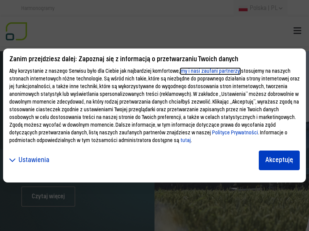Viewport: 309px width, 231px height.
Task: Click the chevron arrow beside Ustawienia
Action: coord(12,160)
